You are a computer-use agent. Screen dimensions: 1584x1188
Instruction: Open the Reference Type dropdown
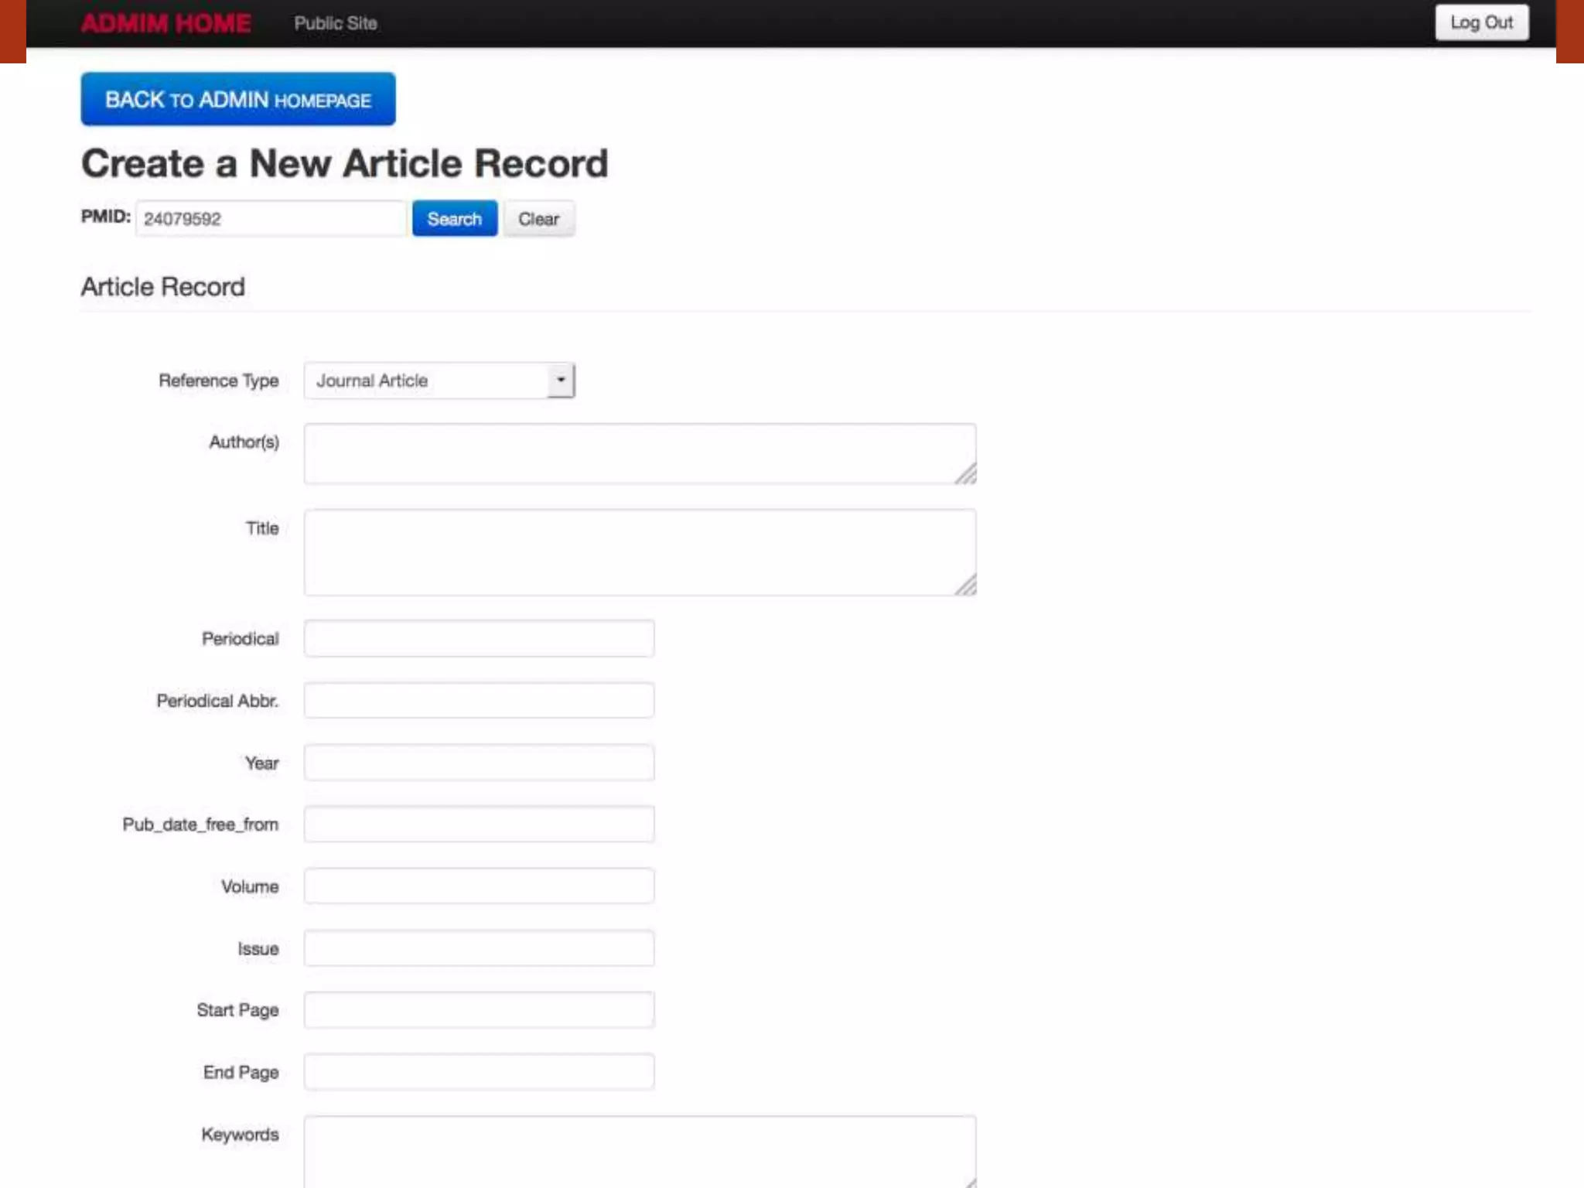[439, 381]
